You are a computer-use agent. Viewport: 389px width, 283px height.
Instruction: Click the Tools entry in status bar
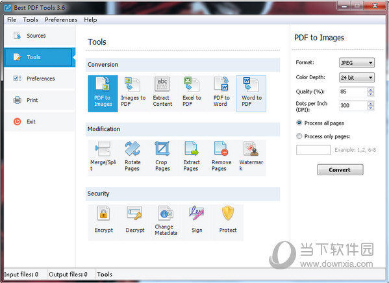(x=105, y=275)
